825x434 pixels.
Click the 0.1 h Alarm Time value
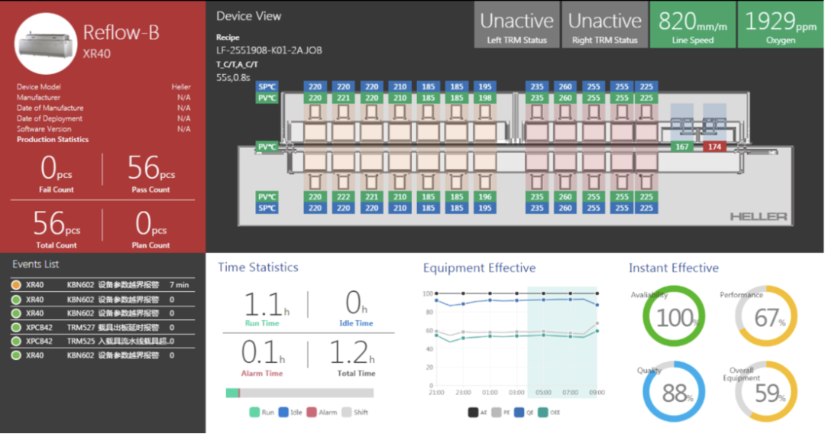pos(263,352)
